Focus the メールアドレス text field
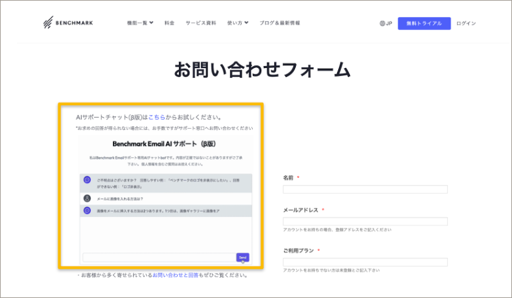This screenshot has width=512, height=298. (365, 222)
